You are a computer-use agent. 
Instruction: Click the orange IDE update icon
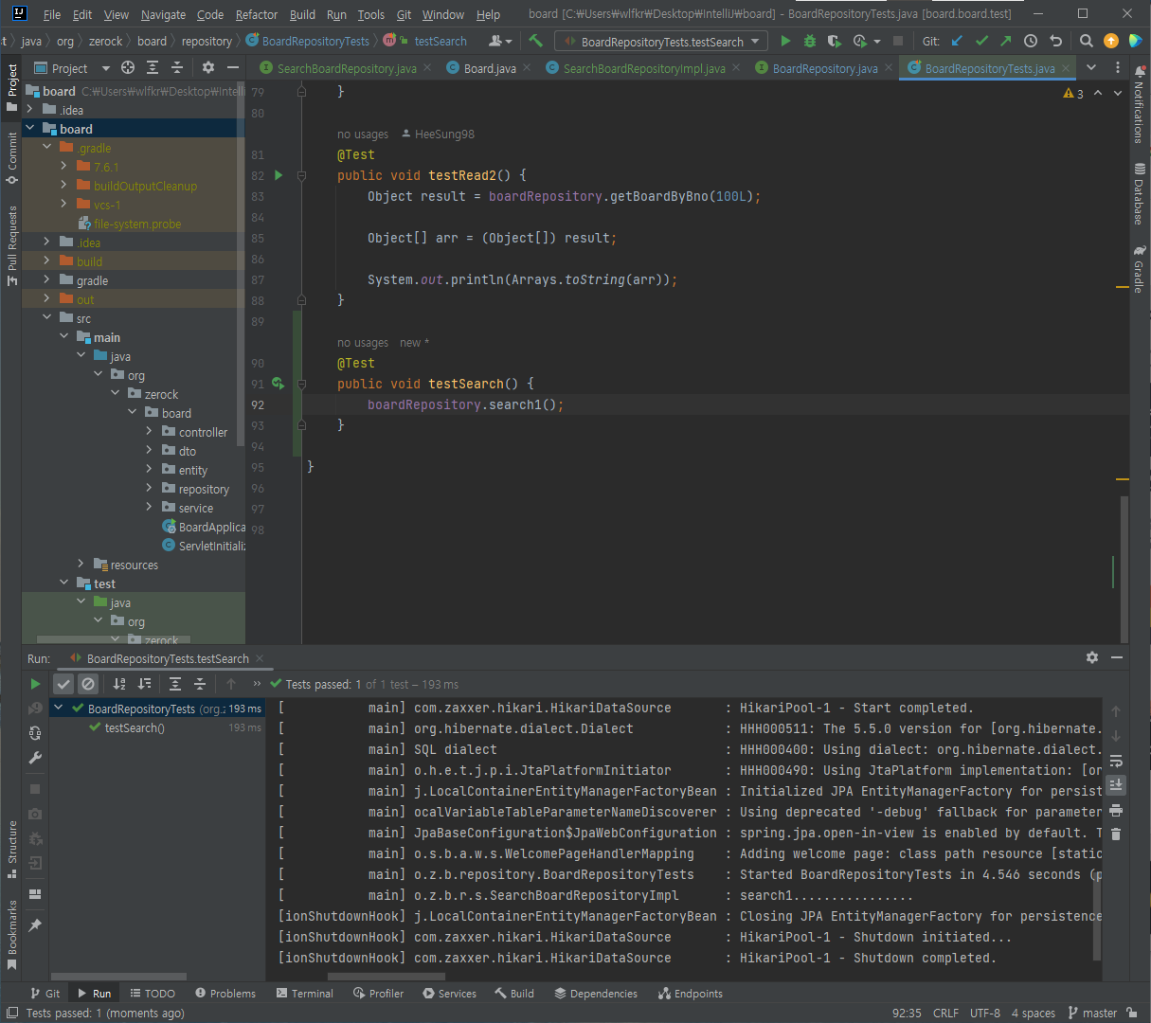(1111, 41)
